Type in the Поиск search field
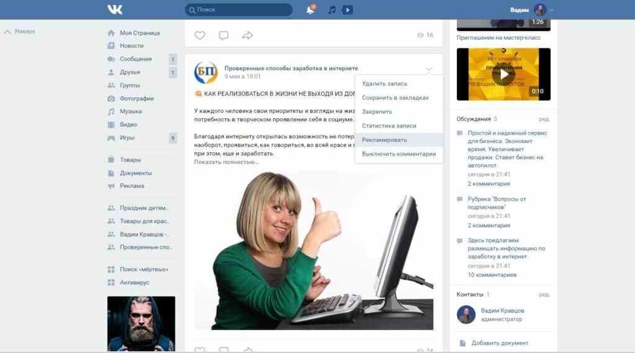Screen dimensions: 635x353 point(242,10)
